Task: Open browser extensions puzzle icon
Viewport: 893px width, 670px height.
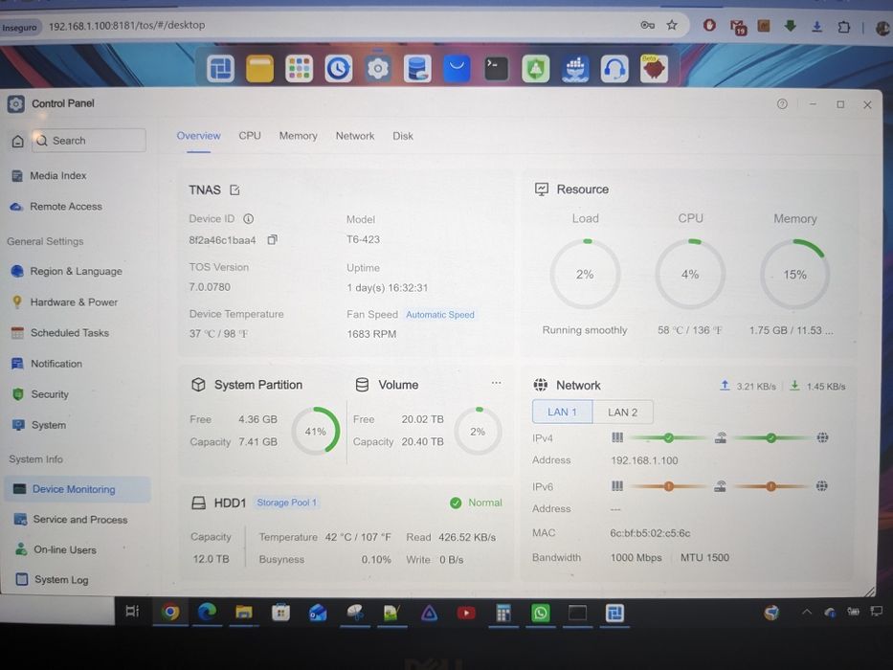Action: (x=843, y=26)
